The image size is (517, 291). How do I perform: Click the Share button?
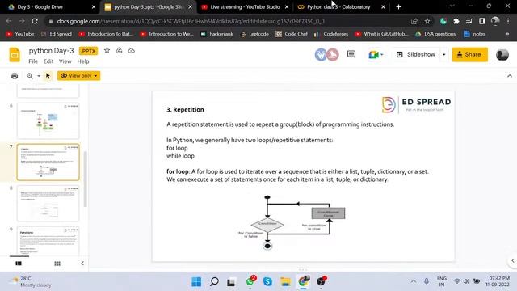pos(469,54)
